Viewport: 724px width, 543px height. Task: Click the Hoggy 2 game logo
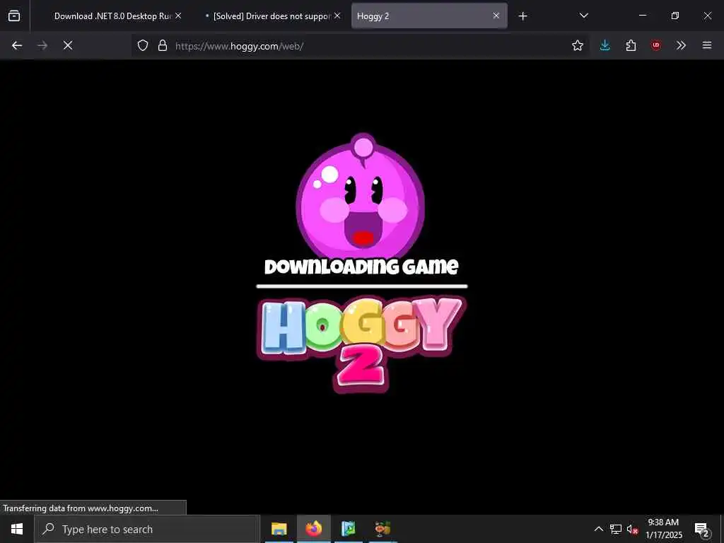click(361, 344)
